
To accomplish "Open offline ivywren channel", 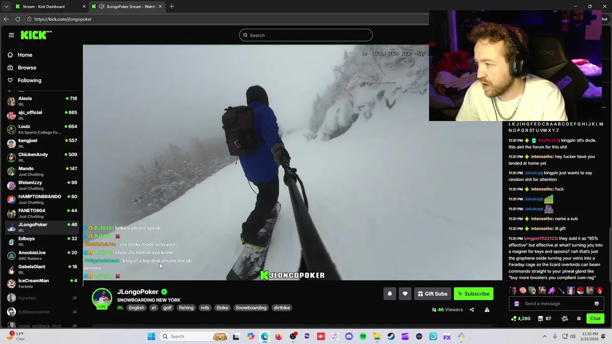I will pyautogui.click(x=42, y=298).
